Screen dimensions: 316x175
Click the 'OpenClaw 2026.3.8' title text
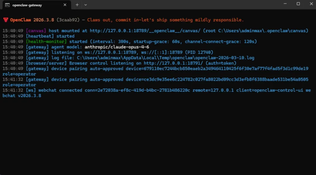pyautogui.click(x=32, y=20)
